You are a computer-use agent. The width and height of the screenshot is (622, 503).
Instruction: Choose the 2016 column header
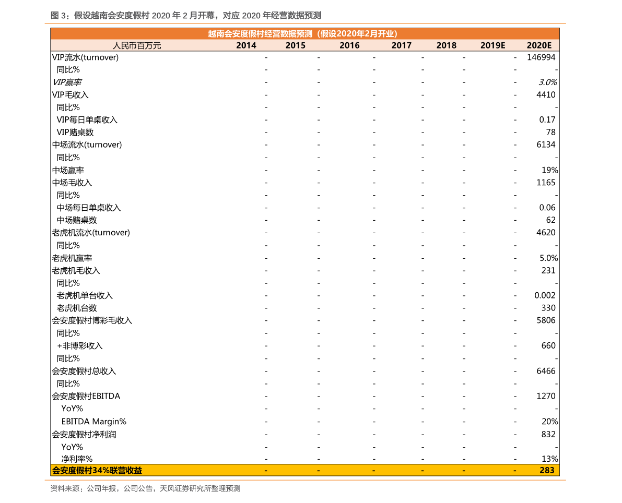coord(349,45)
